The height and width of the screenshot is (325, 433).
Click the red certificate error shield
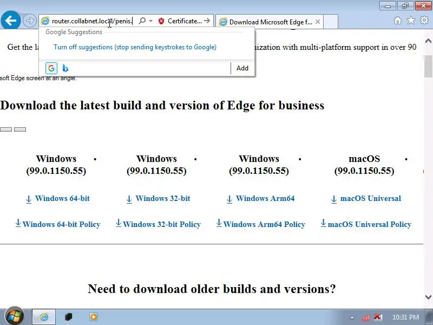[161, 21]
